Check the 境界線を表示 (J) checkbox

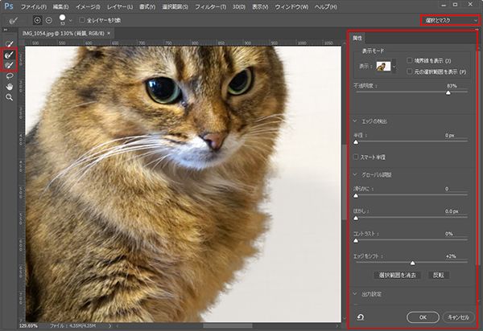[x=410, y=60]
